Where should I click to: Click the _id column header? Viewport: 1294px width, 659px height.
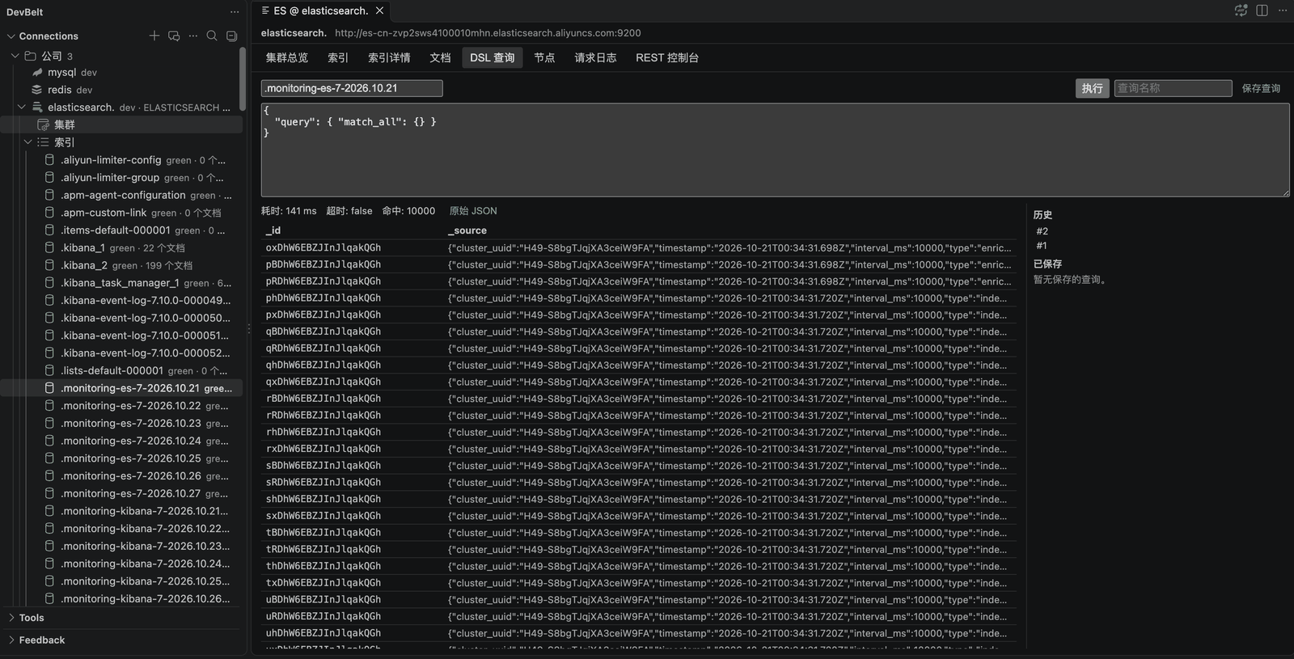click(x=273, y=230)
